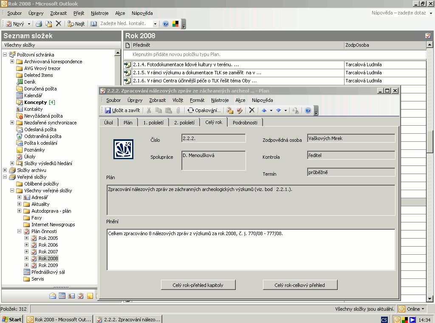
Task: Click Move to Folder icon in Outlook toolbar
Action: (48, 24)
